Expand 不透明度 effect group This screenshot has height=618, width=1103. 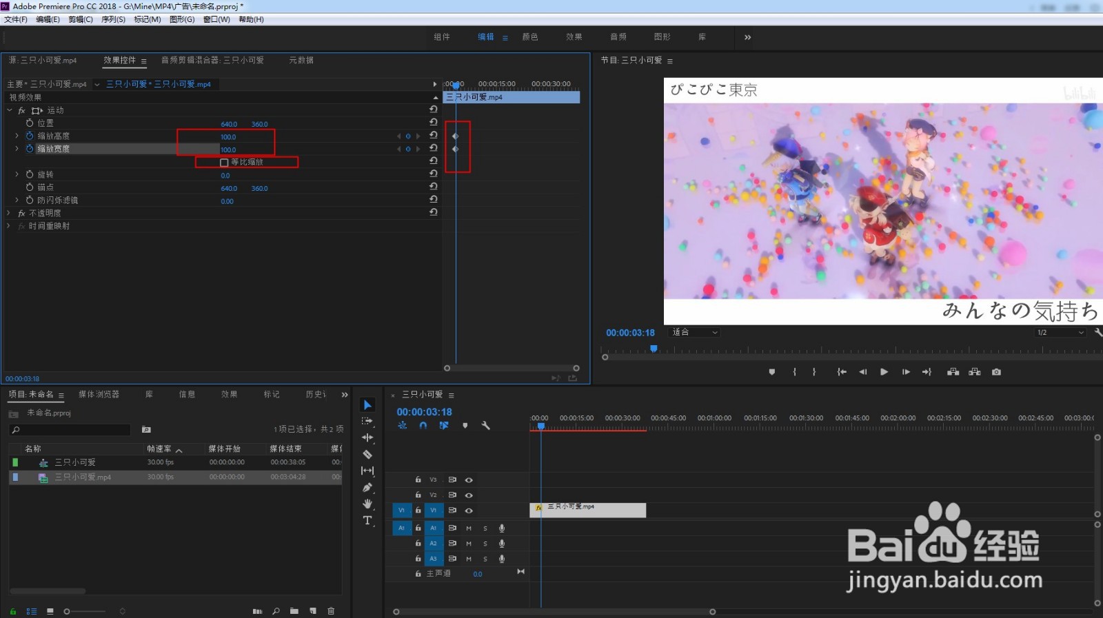pos(9,213)
